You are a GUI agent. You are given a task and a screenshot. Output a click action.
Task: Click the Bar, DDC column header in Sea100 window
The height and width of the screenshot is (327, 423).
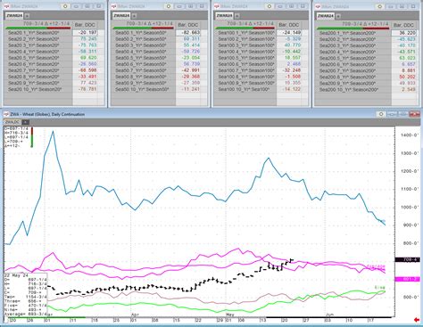click(288, 25)
